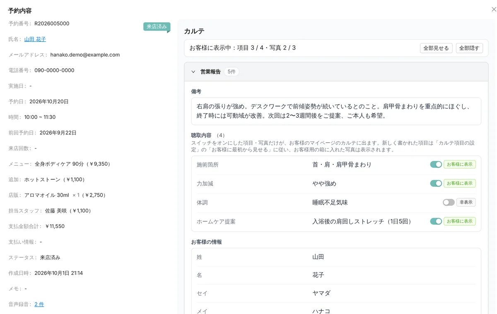Viewport: 497px width, 314px height.
Task: Click the value 入浴後の肩回しストレッチ(1日5回)
Action: click(x=363, y=221)
